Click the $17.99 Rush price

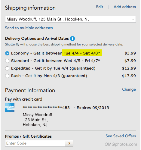point(129,76)
